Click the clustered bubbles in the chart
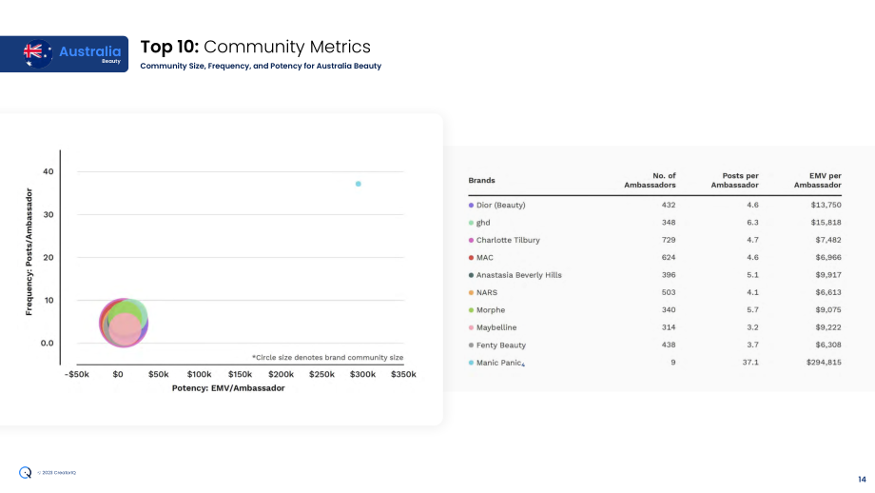 tap(124, 323)
